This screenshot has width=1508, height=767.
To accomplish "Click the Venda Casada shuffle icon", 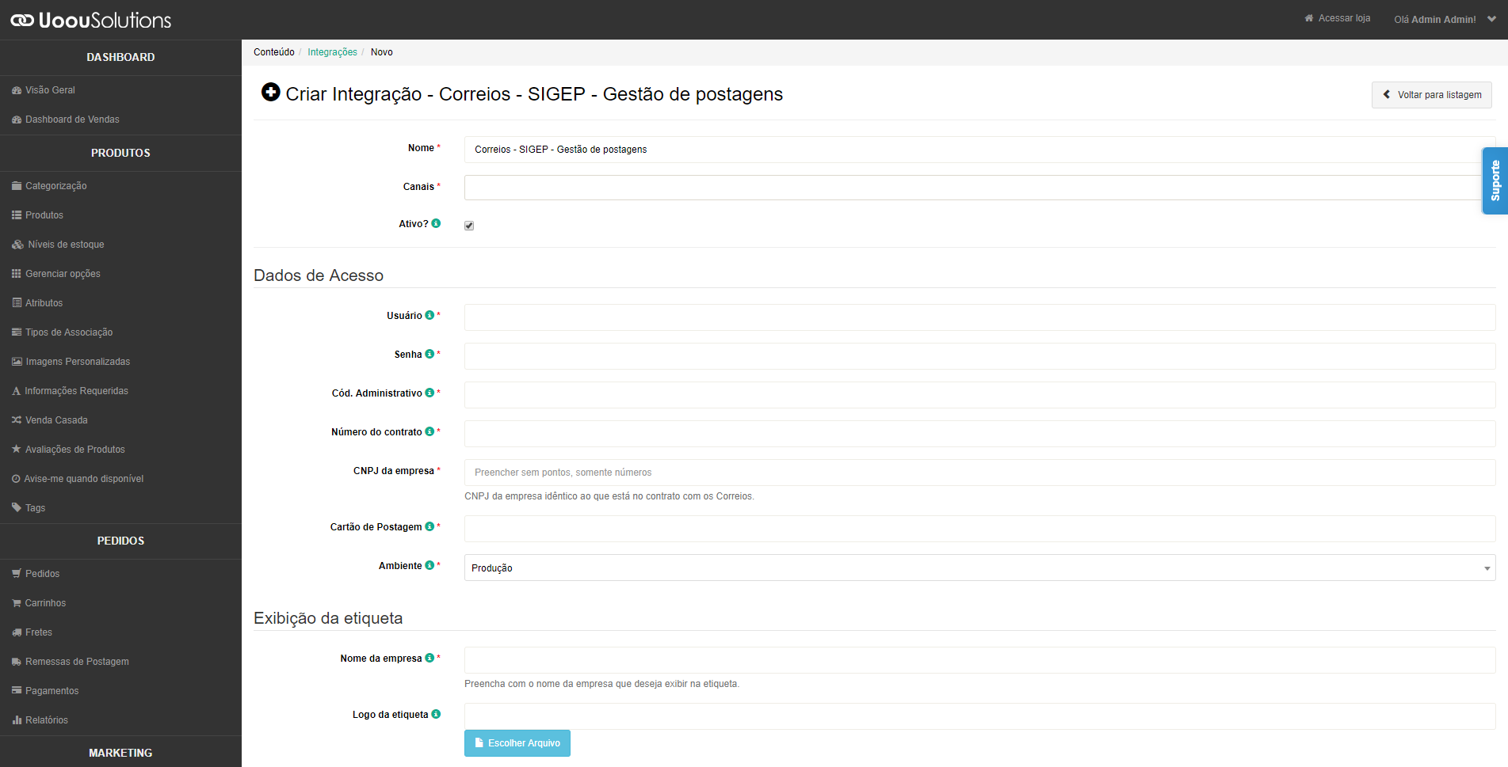I will [17, 420].
